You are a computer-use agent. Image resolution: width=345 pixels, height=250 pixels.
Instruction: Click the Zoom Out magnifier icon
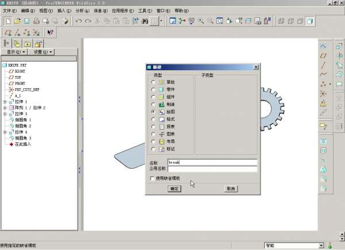[210, 21]
